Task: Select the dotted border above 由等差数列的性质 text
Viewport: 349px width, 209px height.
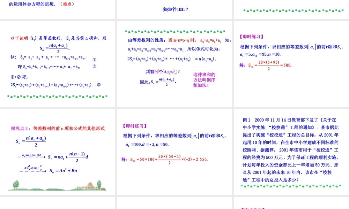Action: click(x=174, y=31)
